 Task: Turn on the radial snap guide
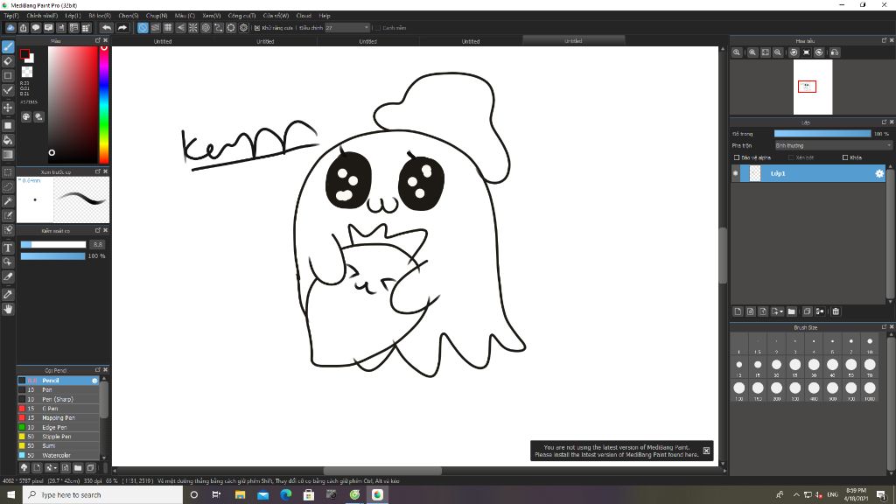(x=193, y=27)
